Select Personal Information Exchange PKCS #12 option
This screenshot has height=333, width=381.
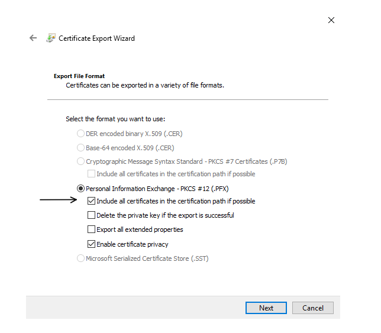[81, 189]
